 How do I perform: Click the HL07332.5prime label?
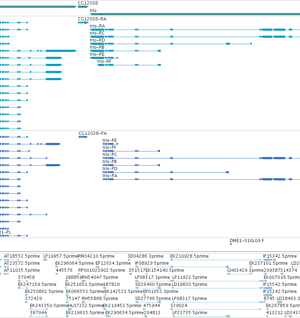pos(86,305)
